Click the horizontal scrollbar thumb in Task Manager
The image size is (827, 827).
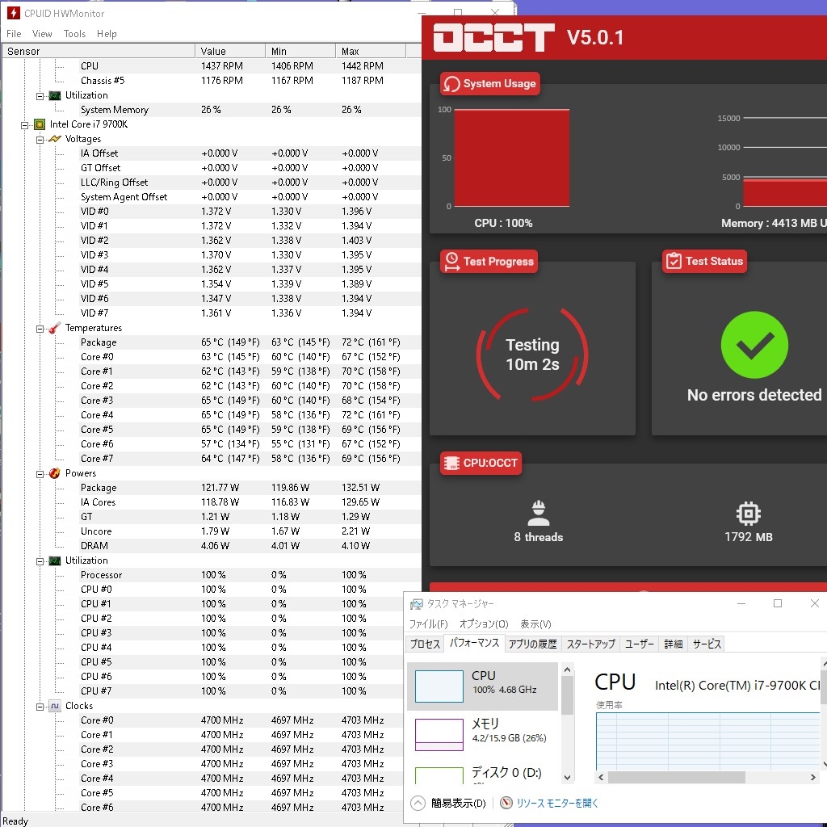point(677,777)
